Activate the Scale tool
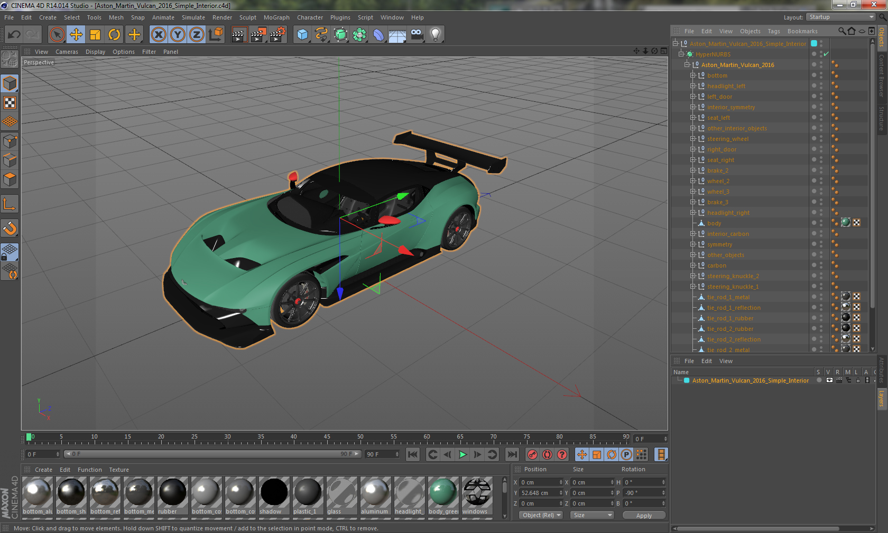Screen dimensions: 888x533 [x=95, y=35]
